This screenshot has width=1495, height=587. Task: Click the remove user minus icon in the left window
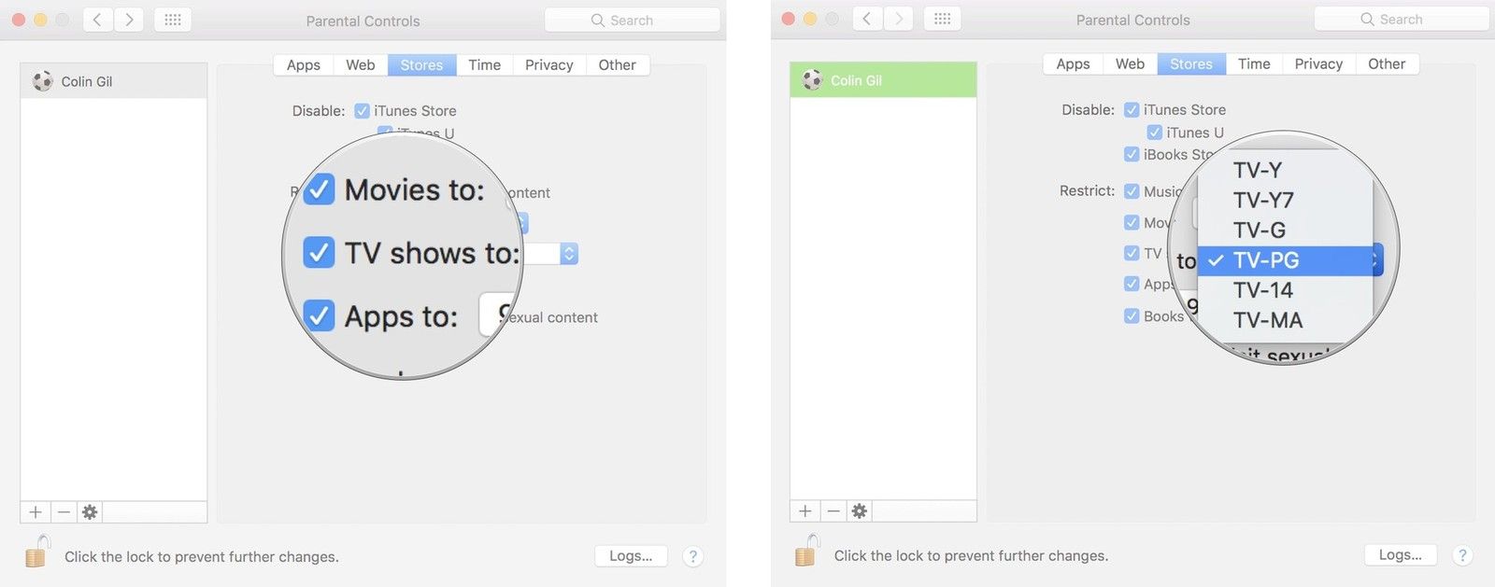pos(64,512)
